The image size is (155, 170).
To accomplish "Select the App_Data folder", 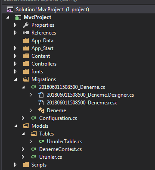I will [42, 41].
